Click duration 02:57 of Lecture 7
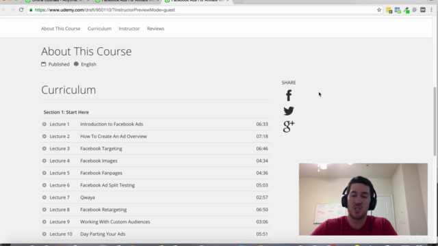438x246 pixels. point(262,197)
